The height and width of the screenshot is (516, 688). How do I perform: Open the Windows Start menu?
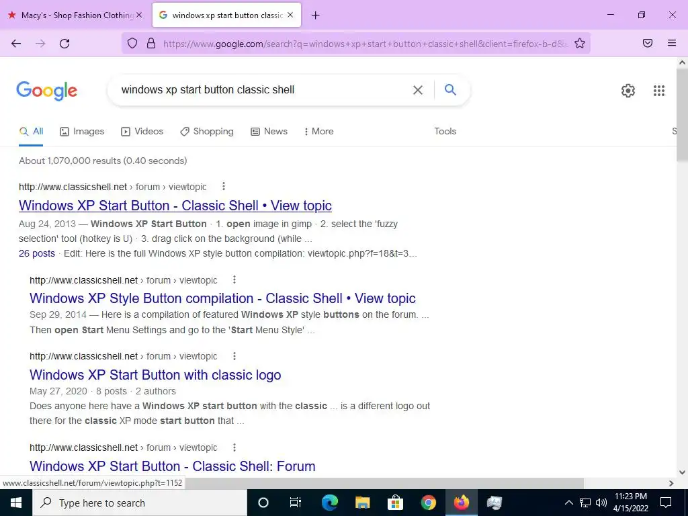(x=16, y=503)
